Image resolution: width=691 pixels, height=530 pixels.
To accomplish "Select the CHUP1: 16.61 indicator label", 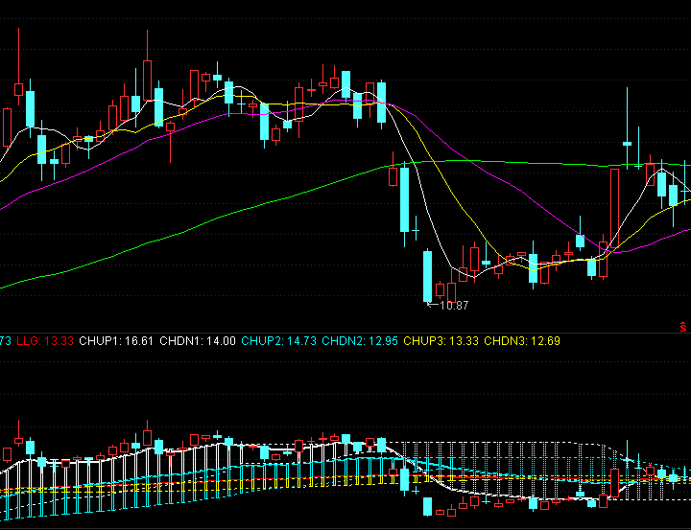I will click(116, 341).
